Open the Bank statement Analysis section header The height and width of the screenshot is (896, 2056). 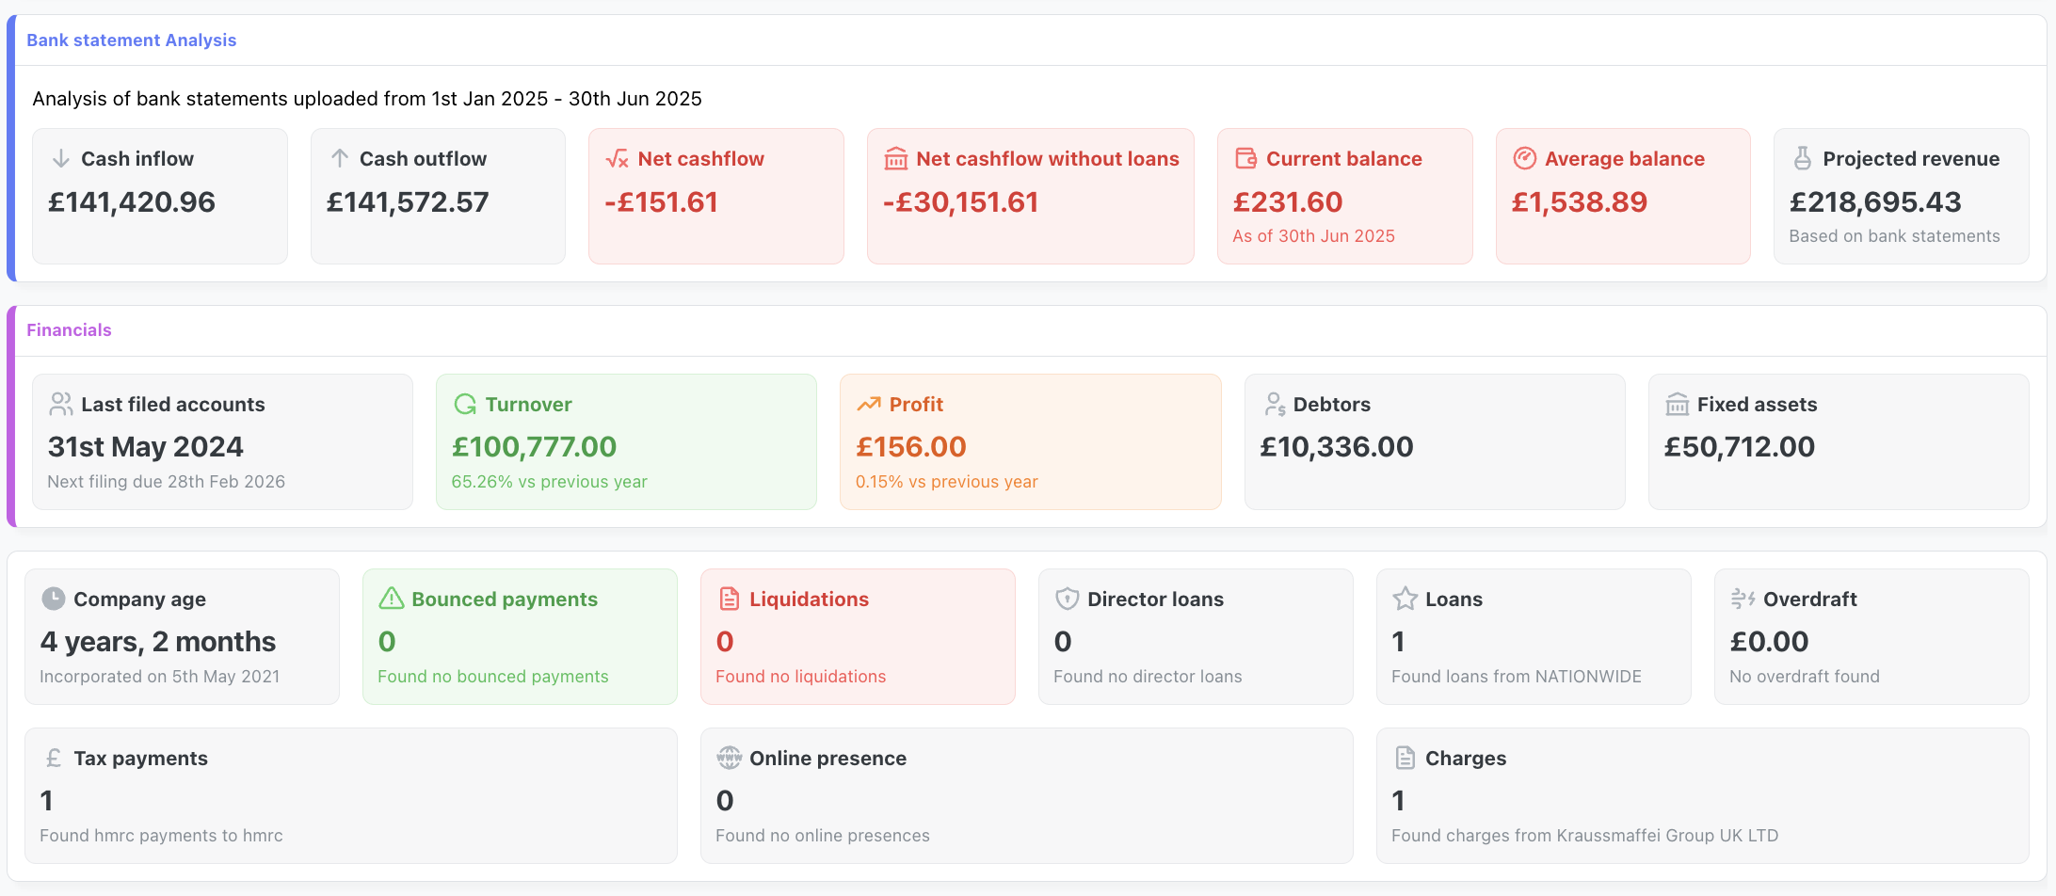[x=131, y=40]
